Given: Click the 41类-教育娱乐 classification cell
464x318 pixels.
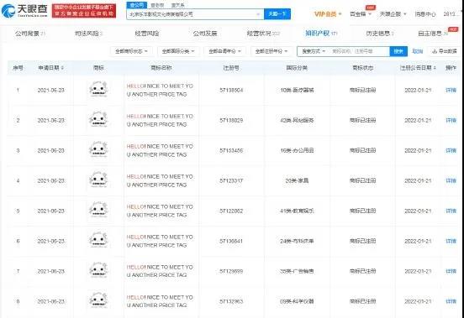Looking at the screenshot, I should pyautogui.click(x=297, y=211).
